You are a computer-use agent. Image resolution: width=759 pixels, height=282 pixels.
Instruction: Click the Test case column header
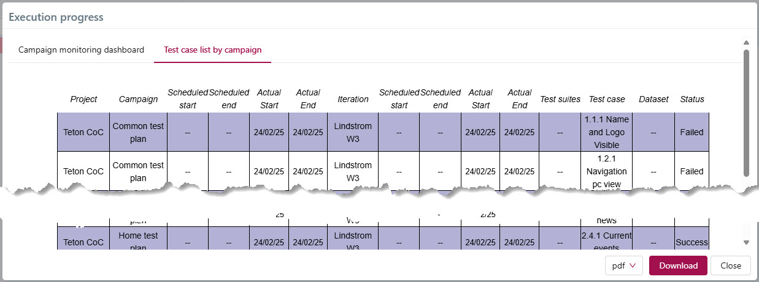[606, 99]
